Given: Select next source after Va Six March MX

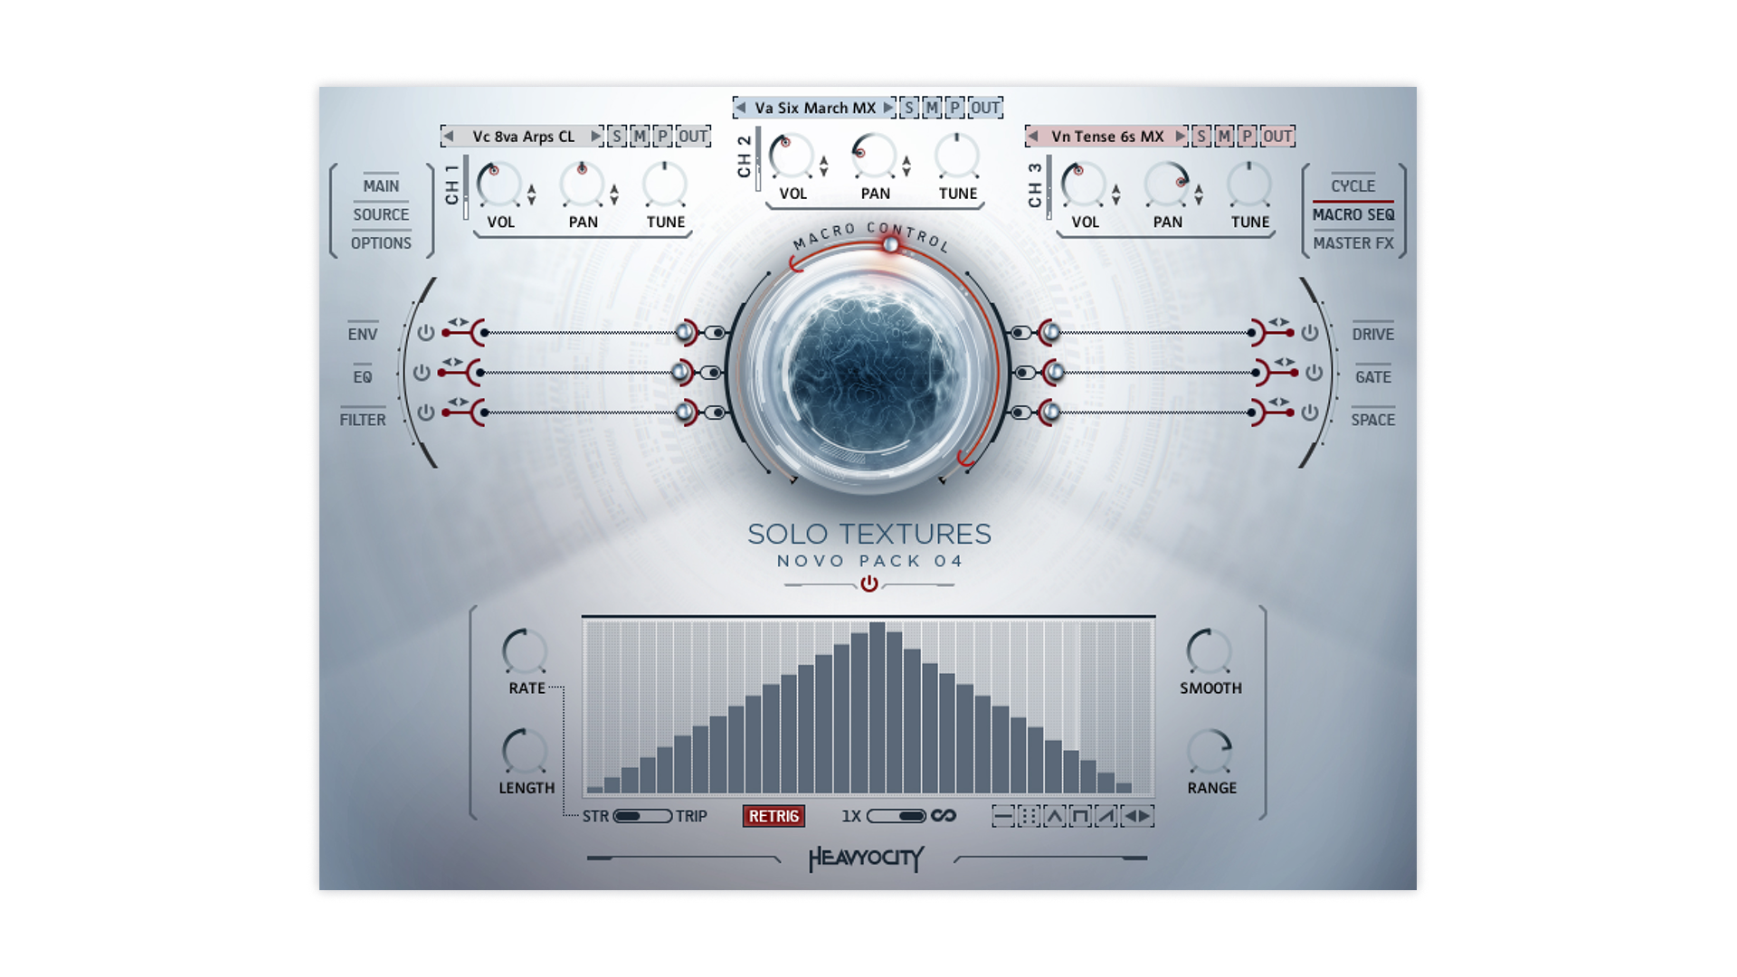Looking at the screenshot, I should coord(888,108).
